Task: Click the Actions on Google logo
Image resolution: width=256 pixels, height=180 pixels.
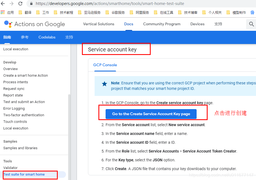Action: 34,24
